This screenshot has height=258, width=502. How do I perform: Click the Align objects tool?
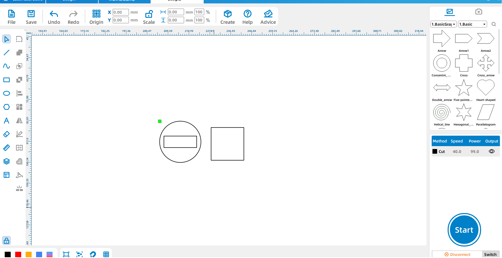pyautogui.click(x=19, y=93)
